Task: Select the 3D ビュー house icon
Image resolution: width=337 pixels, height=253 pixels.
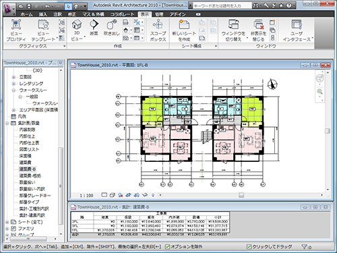Action: [x=77, y=24]
